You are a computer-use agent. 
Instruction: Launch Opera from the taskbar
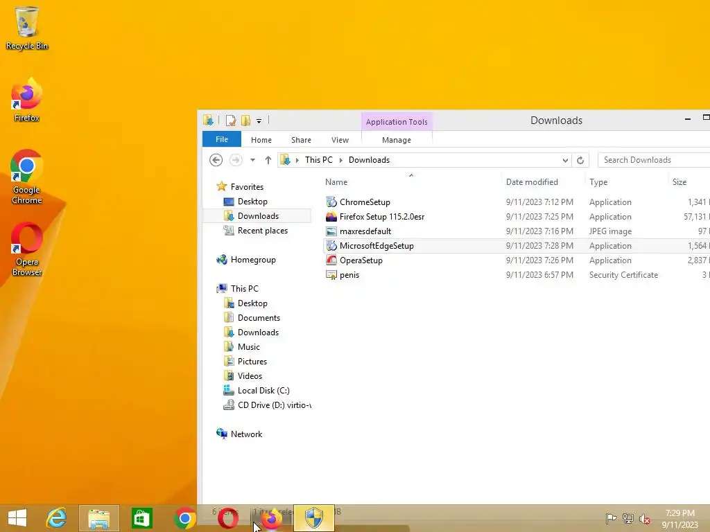pos(227,518)
